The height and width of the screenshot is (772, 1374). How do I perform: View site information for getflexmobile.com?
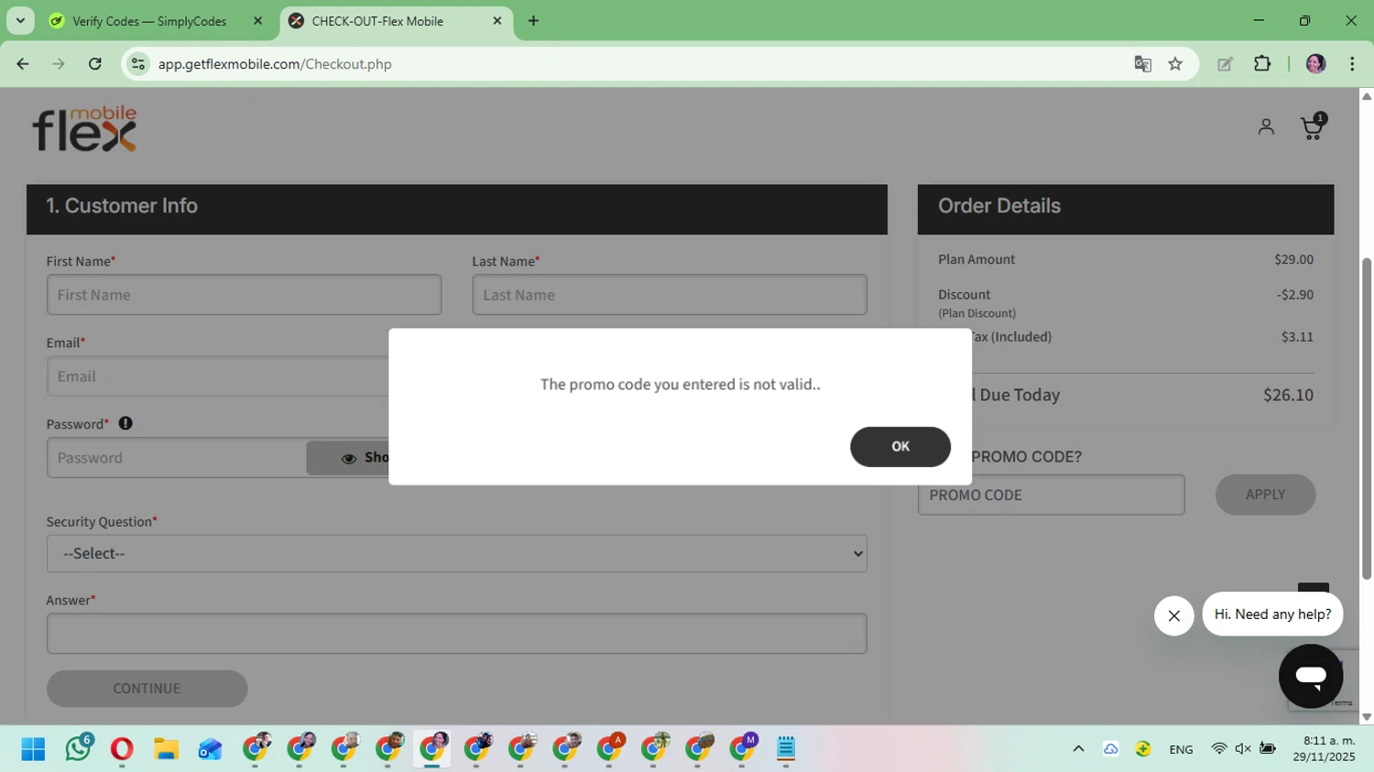[138, 64]
